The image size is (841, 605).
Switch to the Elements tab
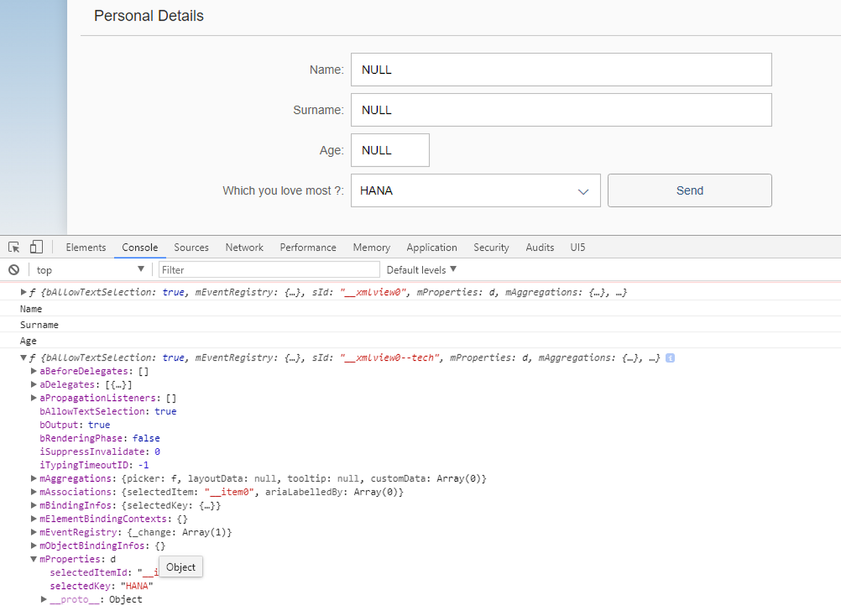86,247
